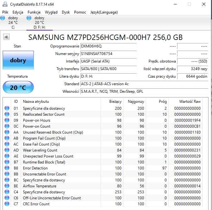212x210 pixels.
Task: Click status orb for Program Fail Count
Action: [7, 138]
